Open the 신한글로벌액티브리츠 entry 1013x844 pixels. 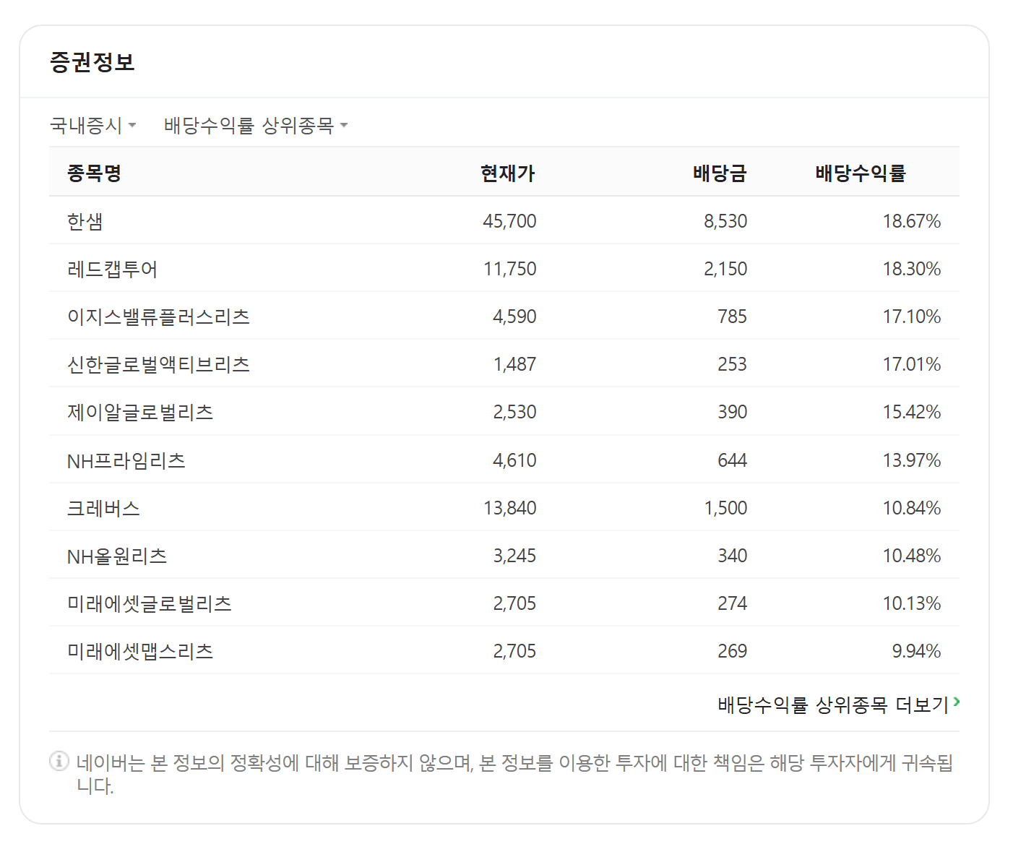(x=156, y=364)
